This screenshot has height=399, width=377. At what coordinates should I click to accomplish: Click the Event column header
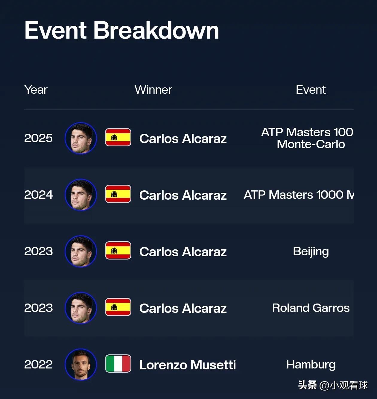[x=311, y=89]
